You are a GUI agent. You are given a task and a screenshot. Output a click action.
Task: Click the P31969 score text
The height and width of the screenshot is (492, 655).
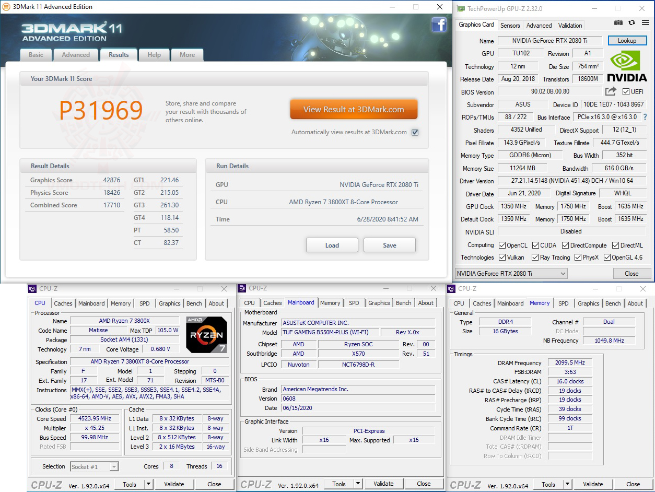[x=101, y=111]
